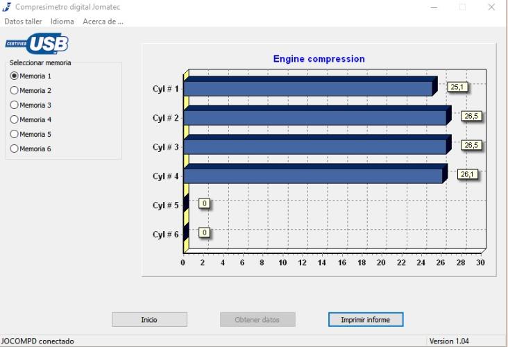Open the Datos taller menu
508x347 pixels.
(23, 22)
